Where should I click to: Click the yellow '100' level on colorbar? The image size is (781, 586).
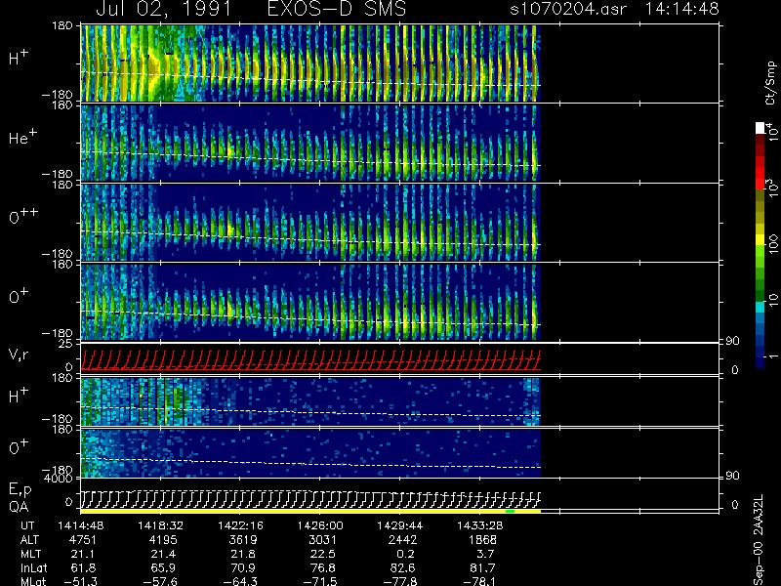[x=760, y=241]
